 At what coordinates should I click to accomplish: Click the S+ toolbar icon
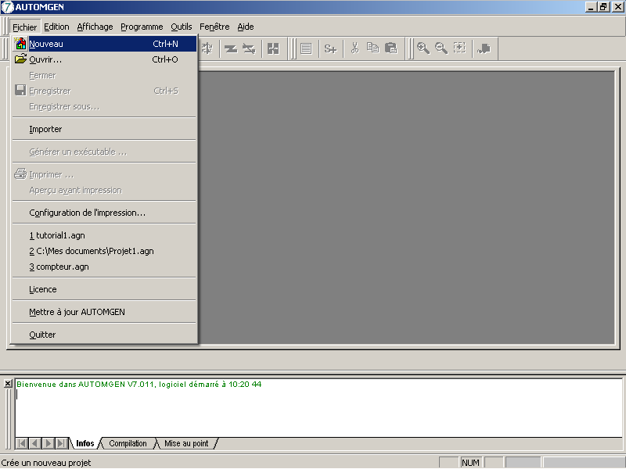coord(330,48)
